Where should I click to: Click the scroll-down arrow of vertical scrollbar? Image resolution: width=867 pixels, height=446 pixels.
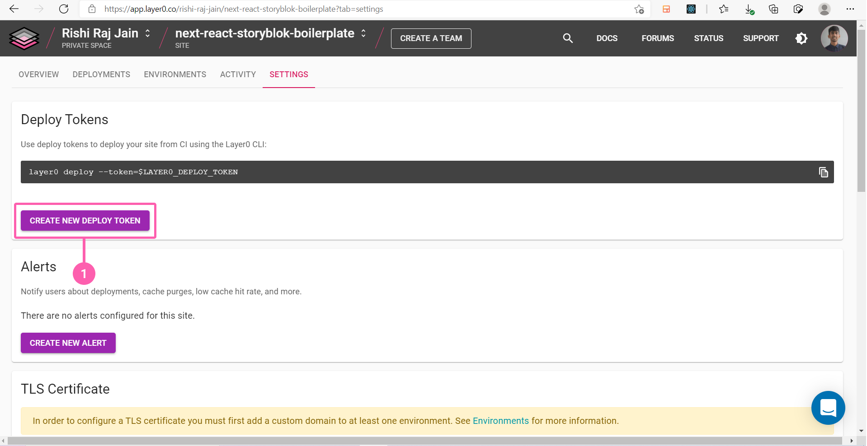point(862,431)
